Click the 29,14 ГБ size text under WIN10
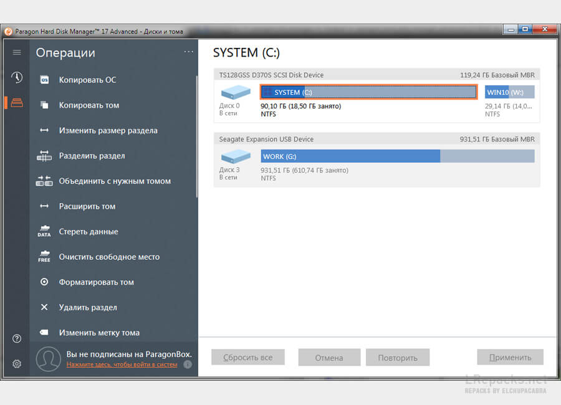561x405 pixels. (x=509, y=107)
